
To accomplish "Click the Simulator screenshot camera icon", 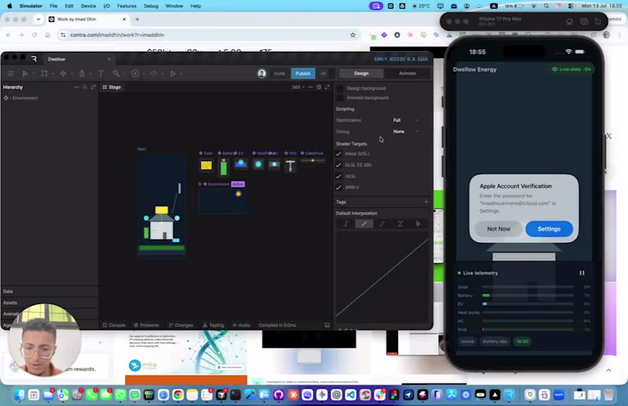I will point(584,22).
